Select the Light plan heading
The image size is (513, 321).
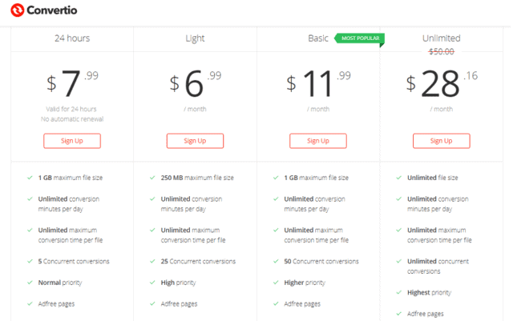(195, 38)
